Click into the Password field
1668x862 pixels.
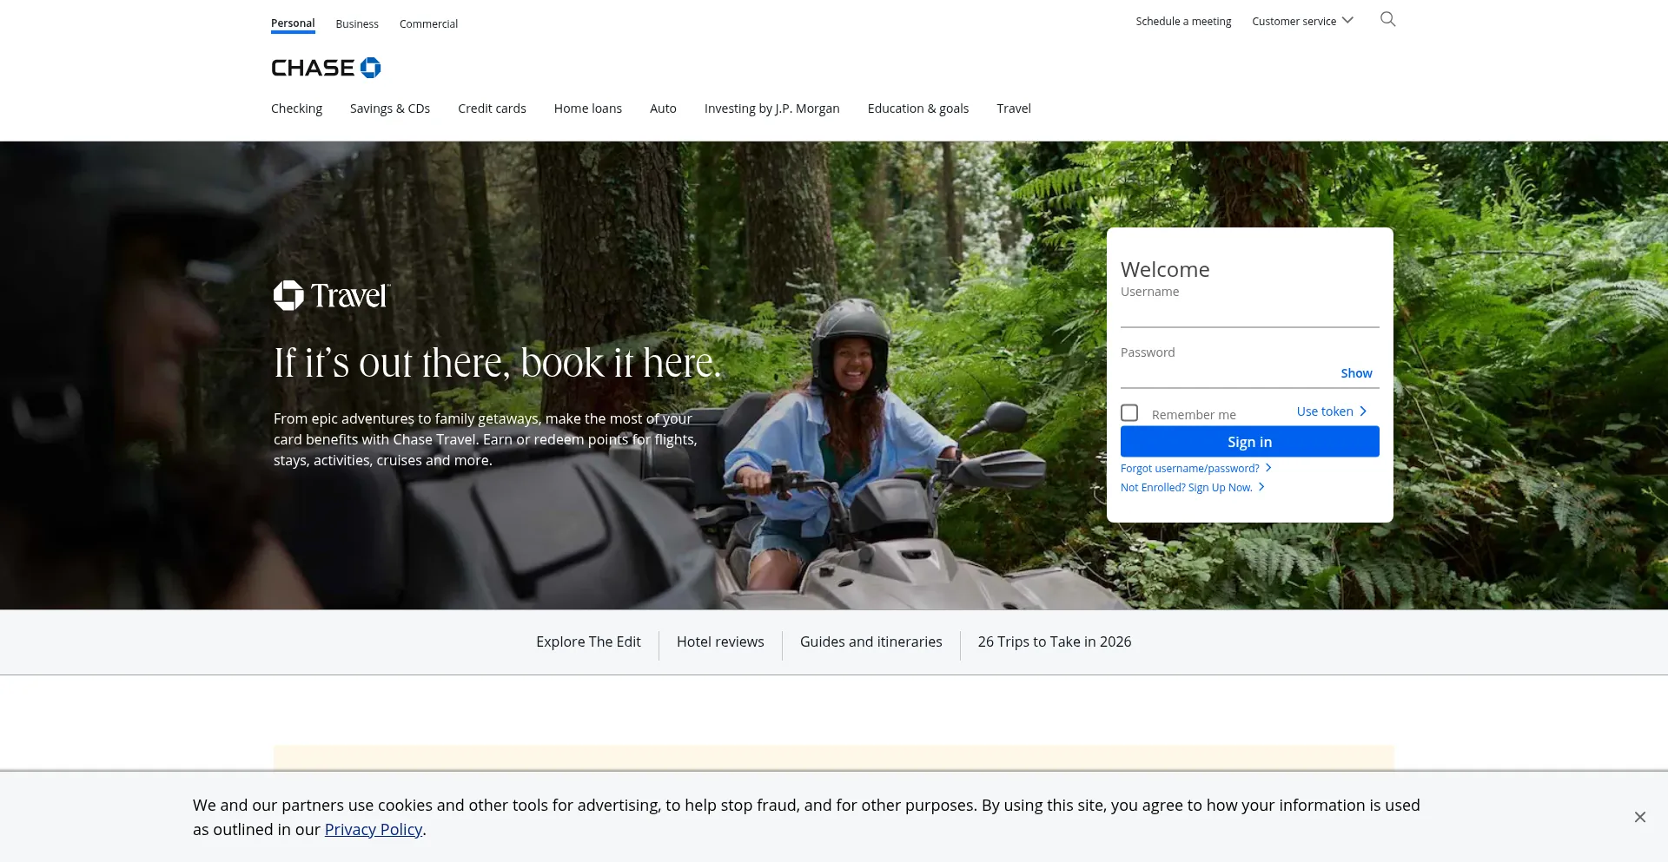pos(1227,374)
